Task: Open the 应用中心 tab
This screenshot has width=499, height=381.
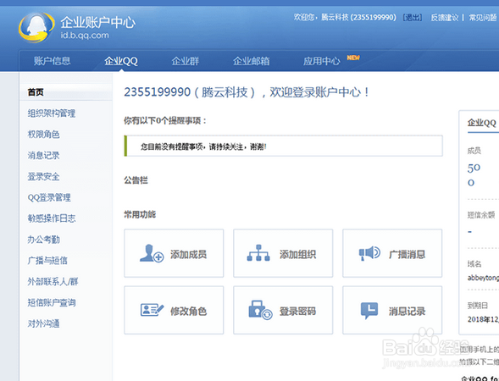Action: [x=322, y=61]
